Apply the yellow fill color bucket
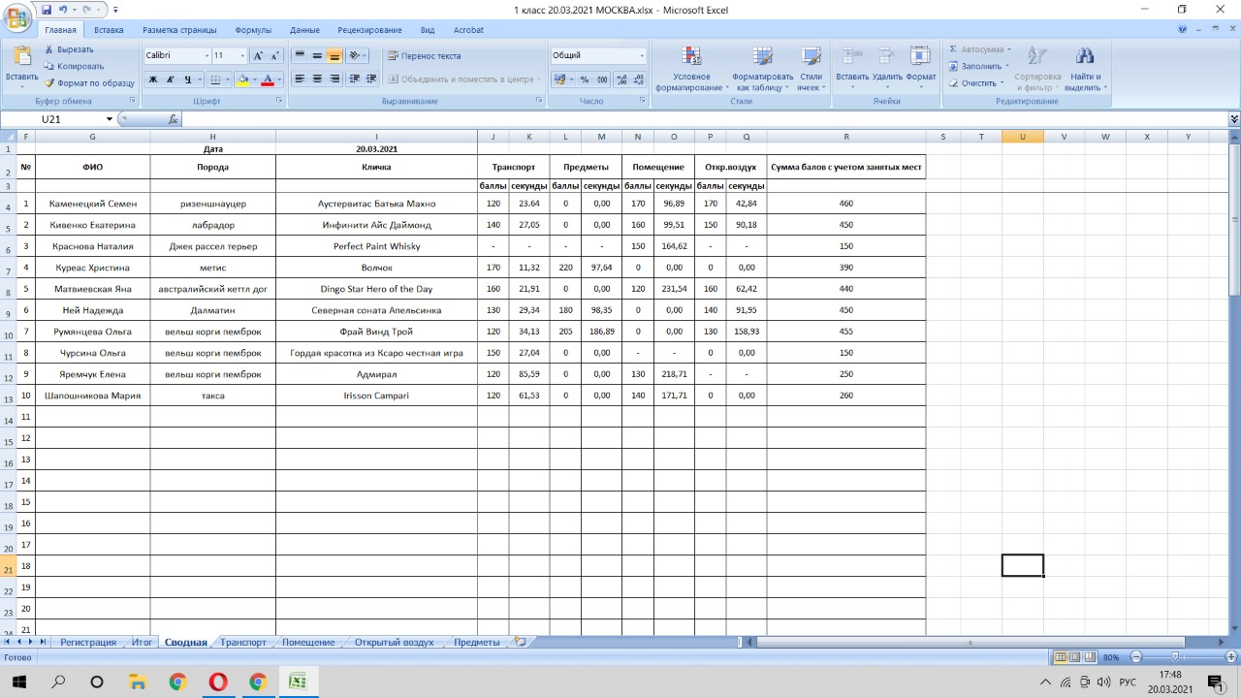1241x698 pixels. (243, 79)
